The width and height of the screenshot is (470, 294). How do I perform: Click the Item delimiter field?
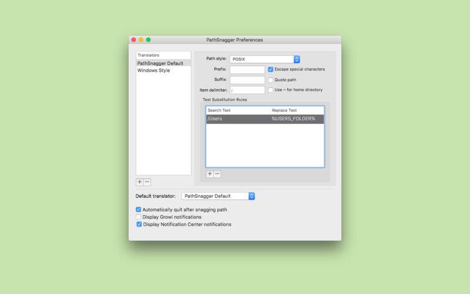pyautogui.click(x=247, y=90)
